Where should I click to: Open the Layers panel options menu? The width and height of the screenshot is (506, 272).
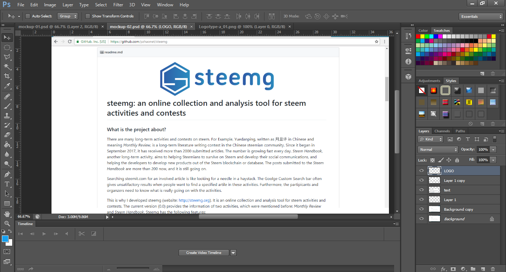(502, 131)
